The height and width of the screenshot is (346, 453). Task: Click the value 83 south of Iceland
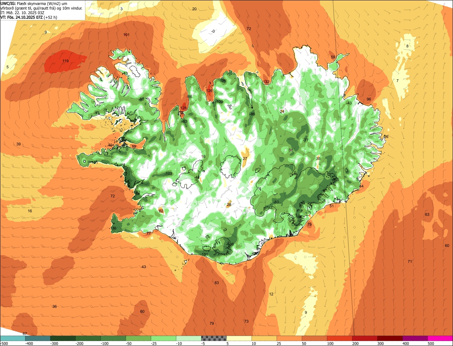pyautogui.click(x=217, y=283)
